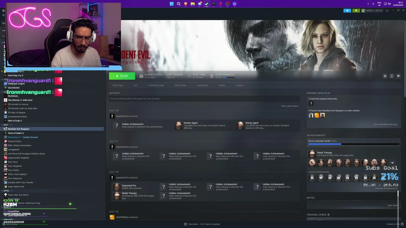Click the Screenbound Demo game icon
406x228 pixels.
pos(5,117)
